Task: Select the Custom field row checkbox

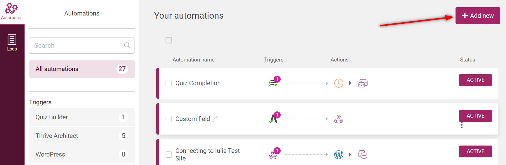Action: (169, 119)
